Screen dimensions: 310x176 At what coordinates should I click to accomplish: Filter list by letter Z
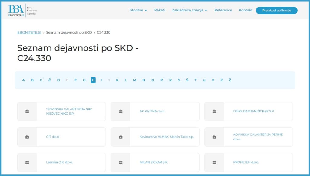pos(221,80)
